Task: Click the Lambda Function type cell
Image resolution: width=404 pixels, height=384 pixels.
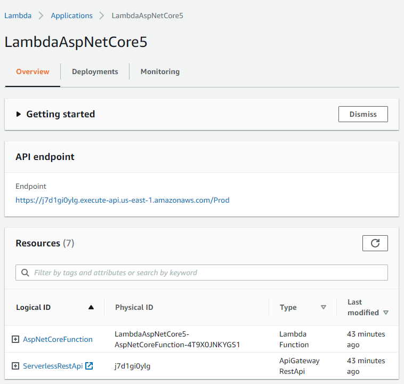Action: pos(294,339)
